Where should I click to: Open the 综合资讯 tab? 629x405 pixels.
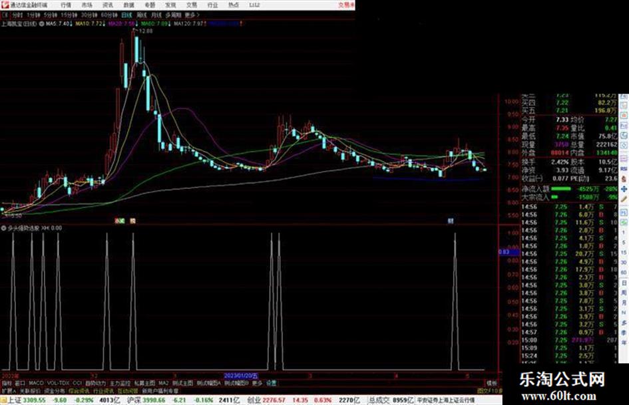tap(79, 390)
